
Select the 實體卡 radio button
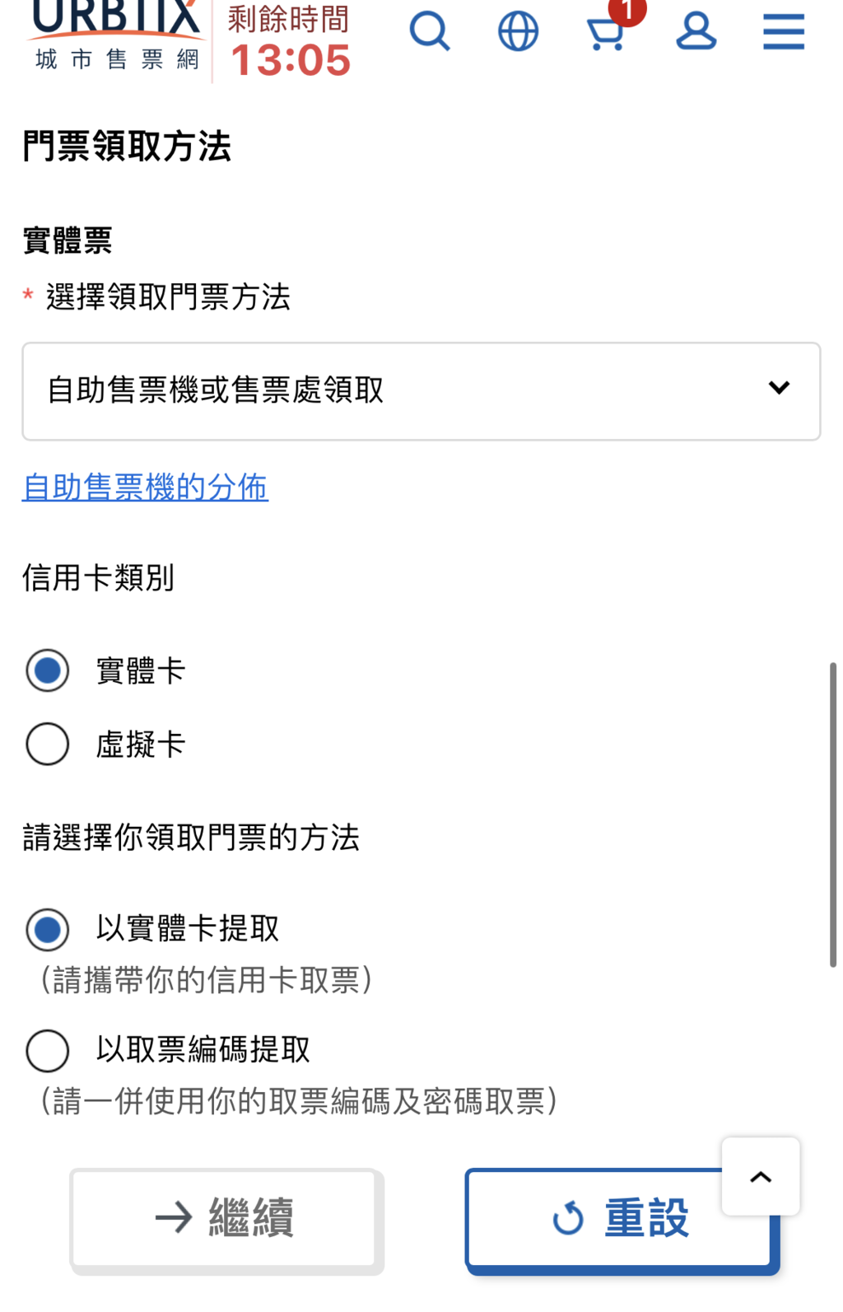[x=48, y=670]
